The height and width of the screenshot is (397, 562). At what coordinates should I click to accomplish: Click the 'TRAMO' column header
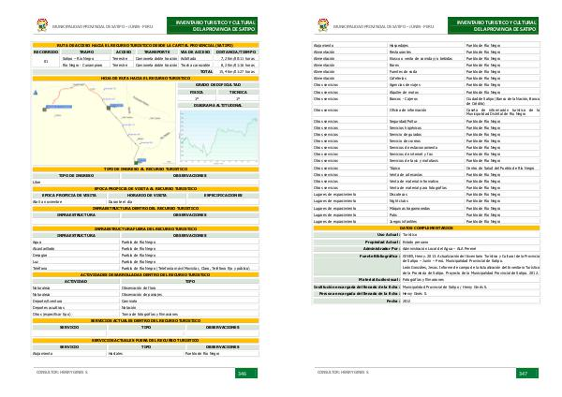click(87, 51)
